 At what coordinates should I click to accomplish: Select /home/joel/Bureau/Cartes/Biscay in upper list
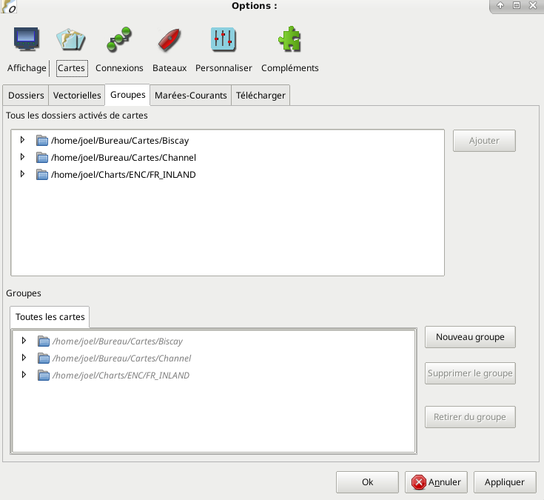tap(120, 141)
